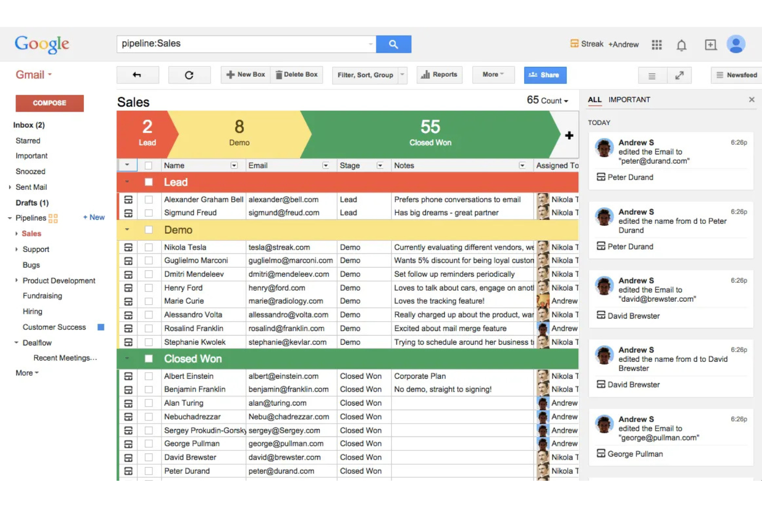Viewport: 762px width, 508px height.
Task: Click assignee avatar in Rosalind Franklin row
Action: pyautogui.click(x=543, y=328)
